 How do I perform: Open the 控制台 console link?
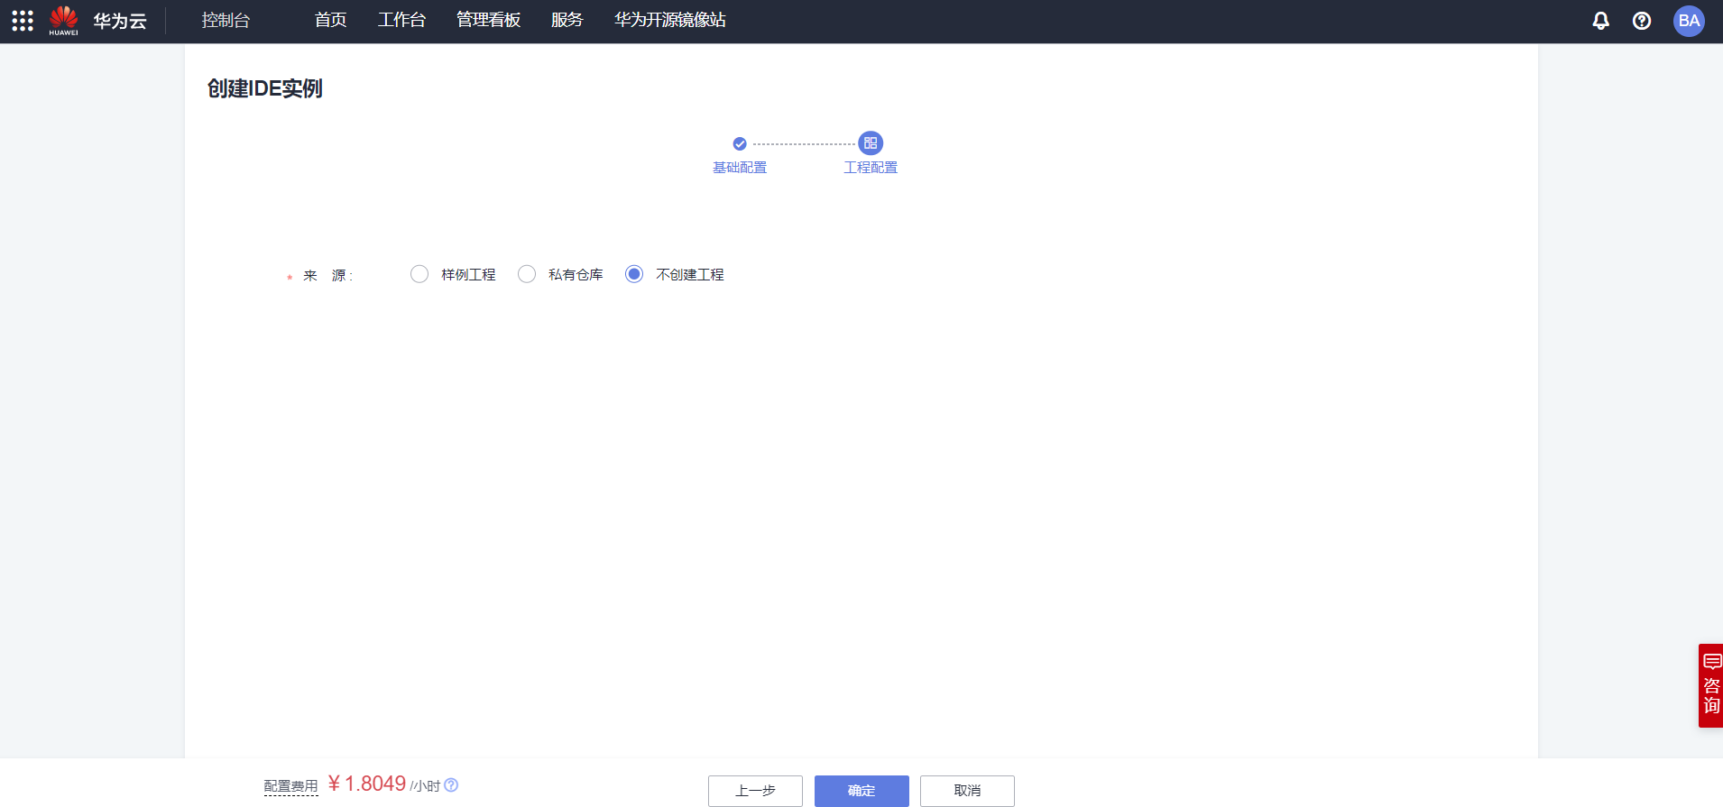(x=226, y=21)
